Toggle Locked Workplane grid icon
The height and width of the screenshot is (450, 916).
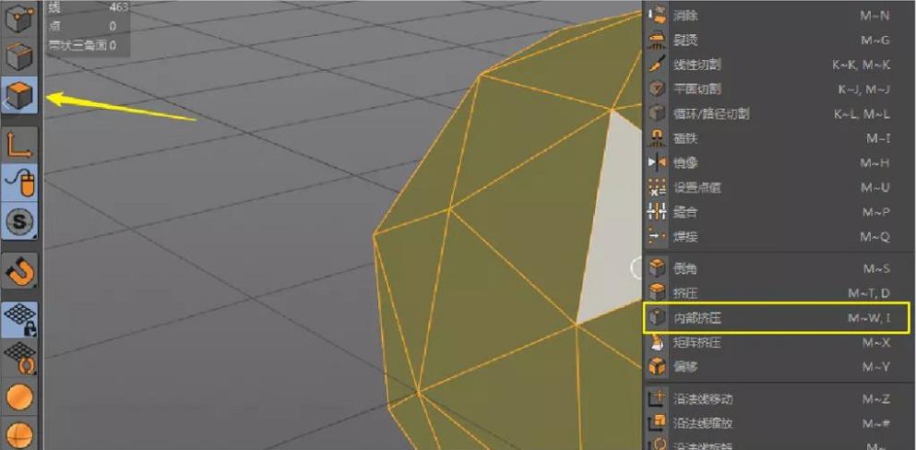19,320
